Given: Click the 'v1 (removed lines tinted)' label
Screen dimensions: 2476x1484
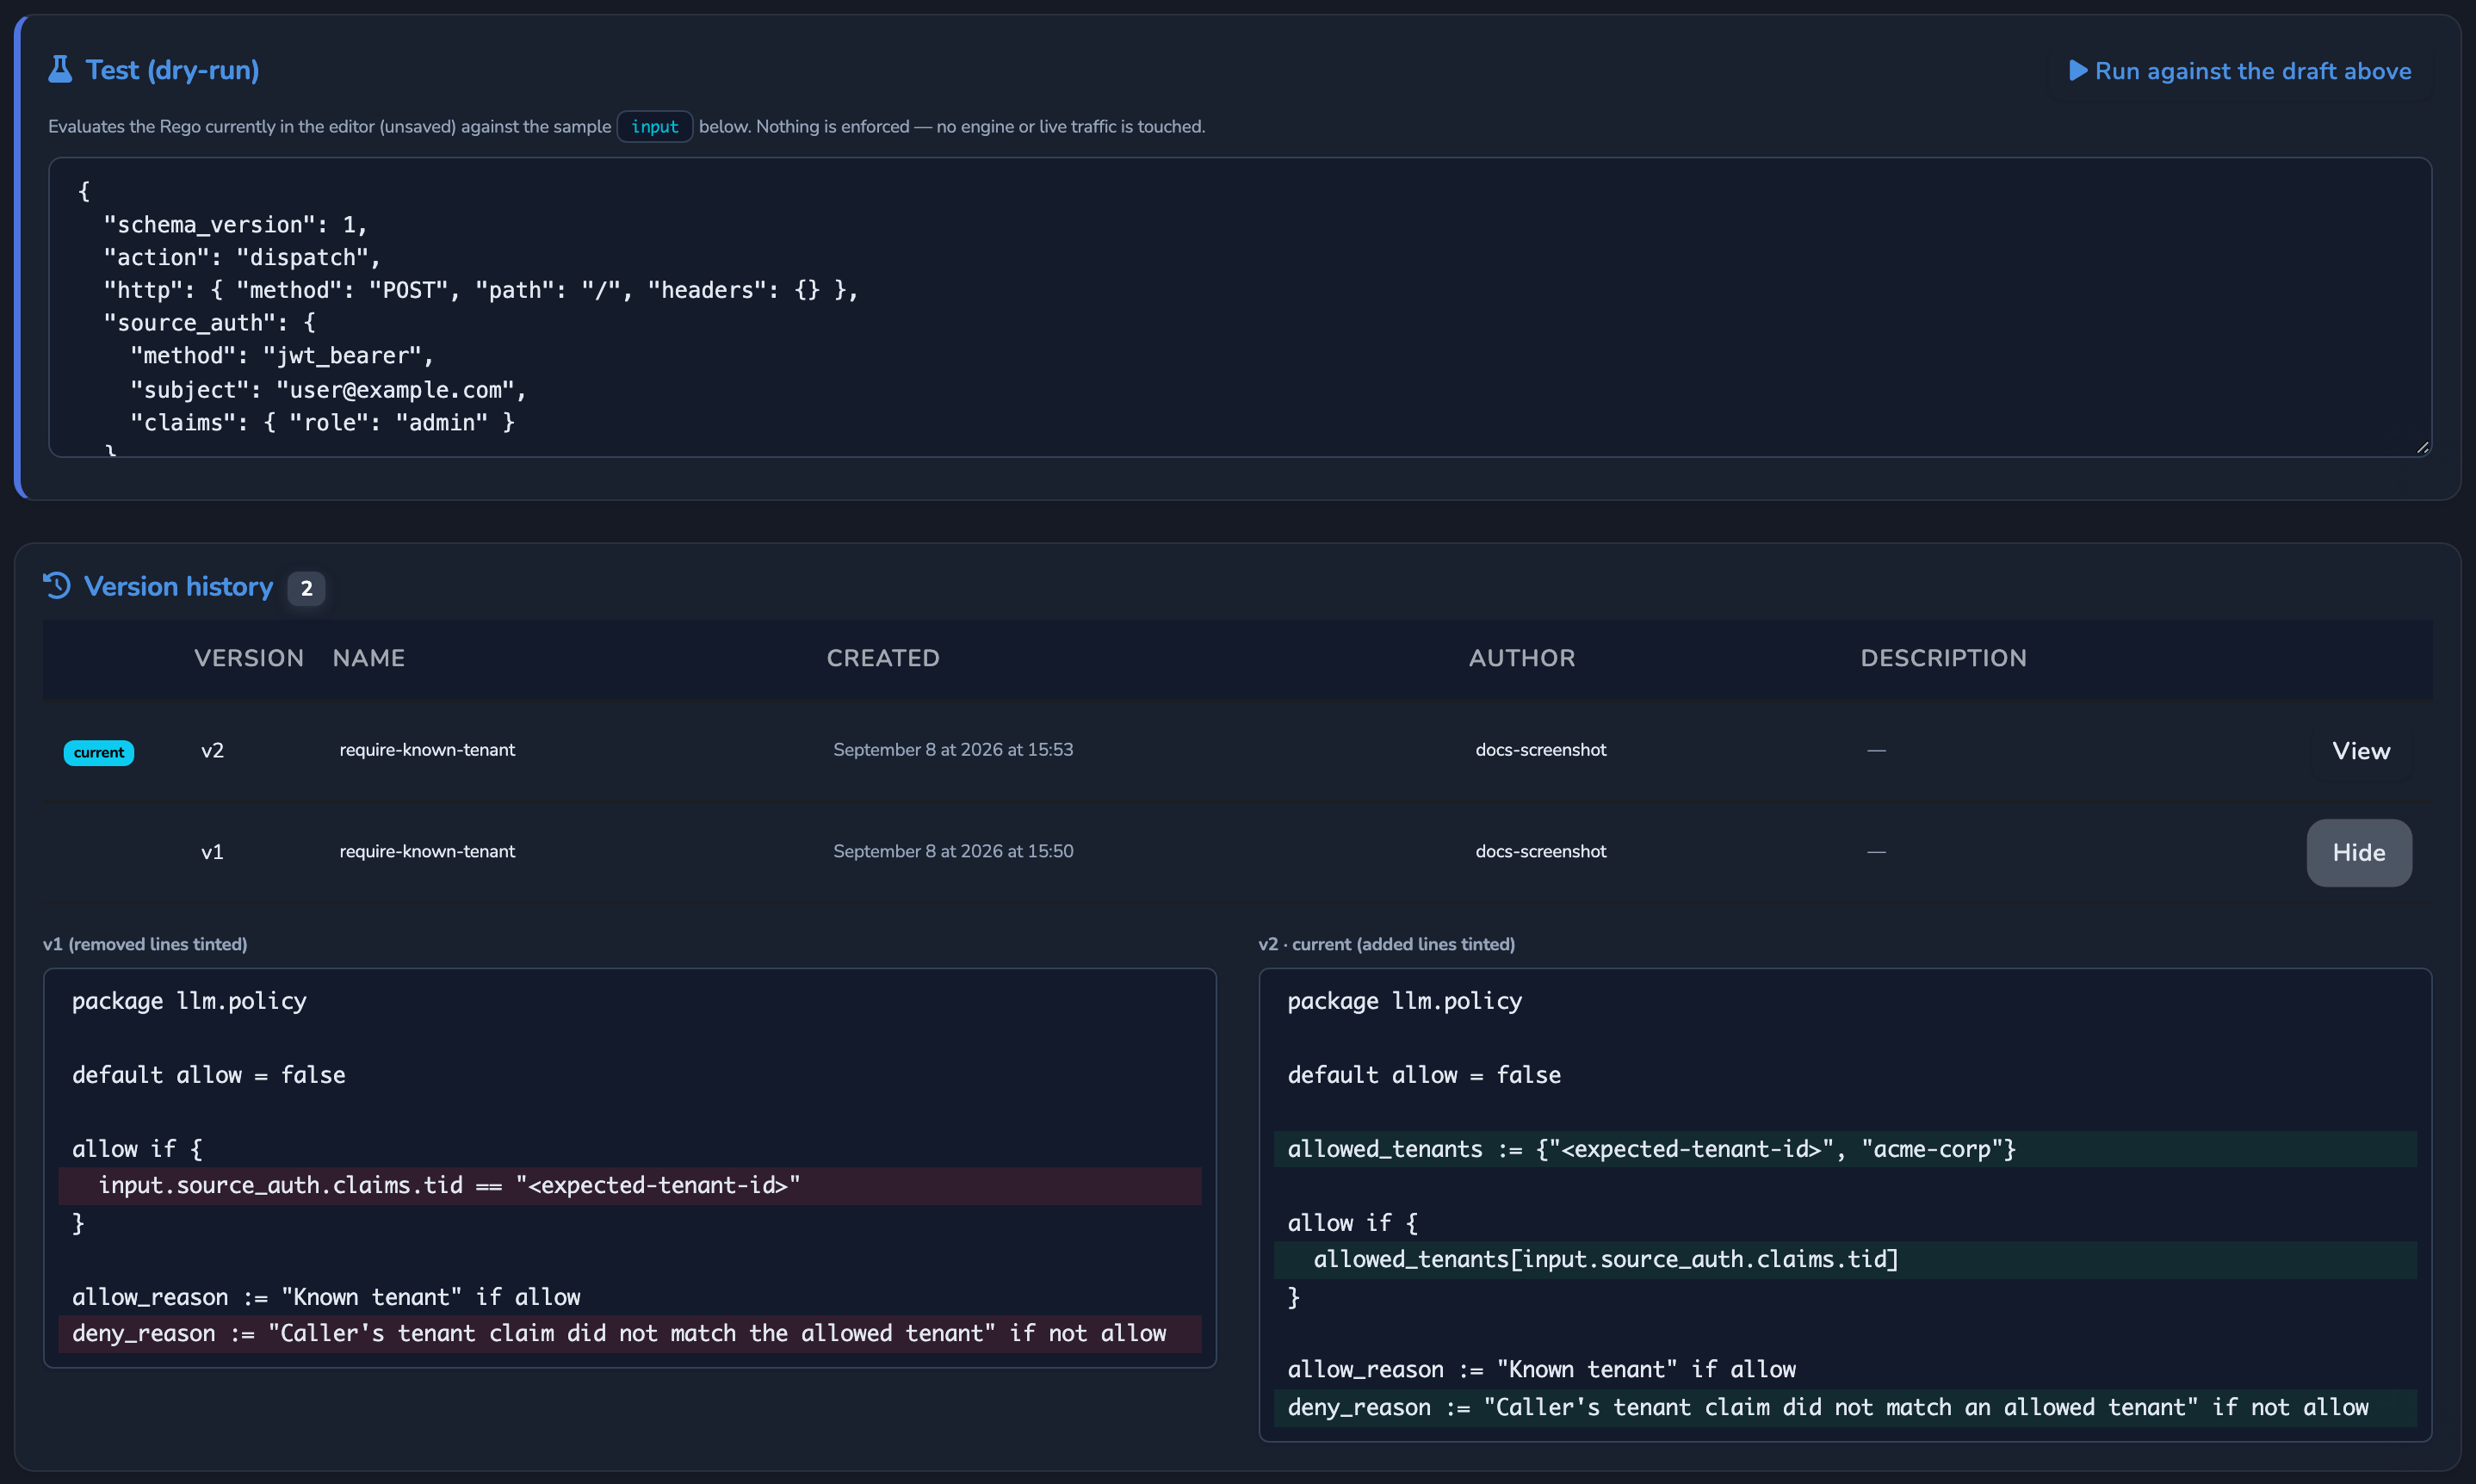Looking at the screenshot, I should tap(145, 944).
